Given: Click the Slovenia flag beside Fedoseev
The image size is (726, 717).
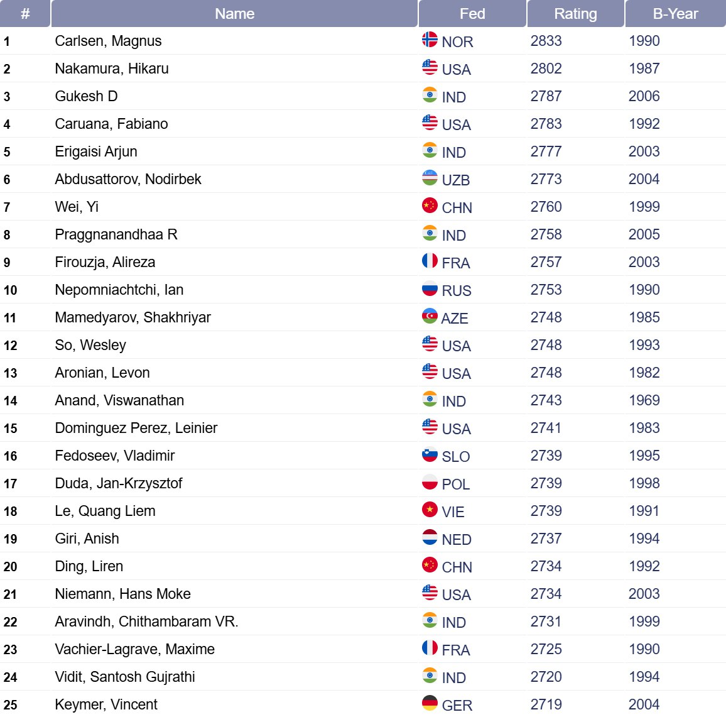Looking at the screenshot, I should coord(430,454).
